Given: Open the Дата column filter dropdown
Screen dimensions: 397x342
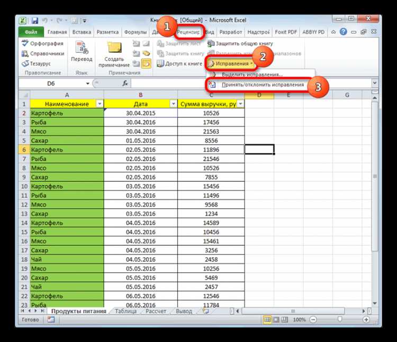Looking at the screenshot, I should 174,104.
